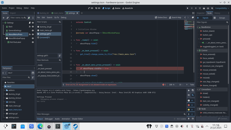Click the code minimap preview

coord(189,25)
